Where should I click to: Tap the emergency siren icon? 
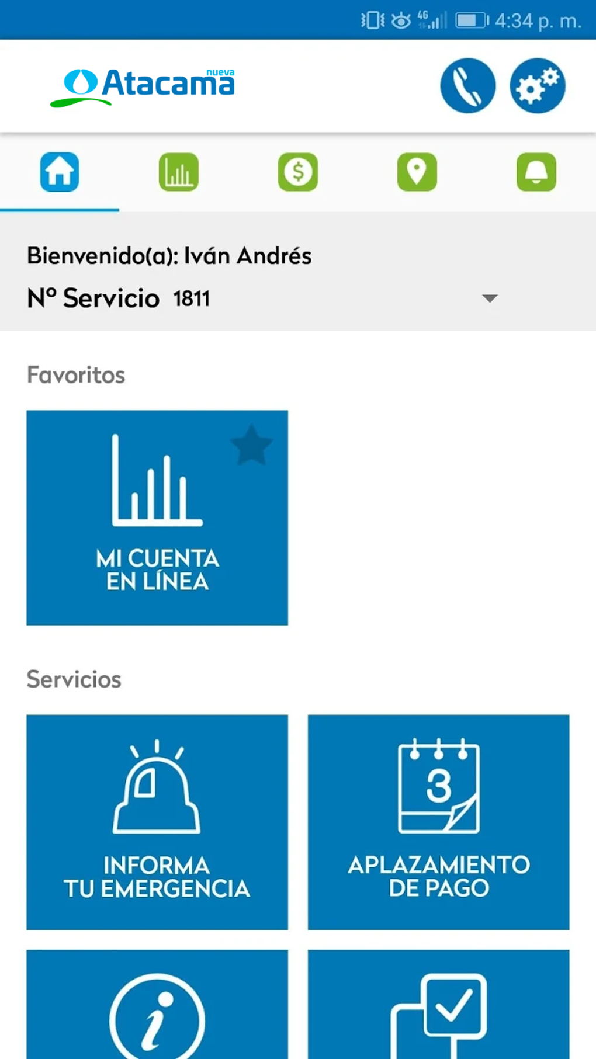point(157,787)
